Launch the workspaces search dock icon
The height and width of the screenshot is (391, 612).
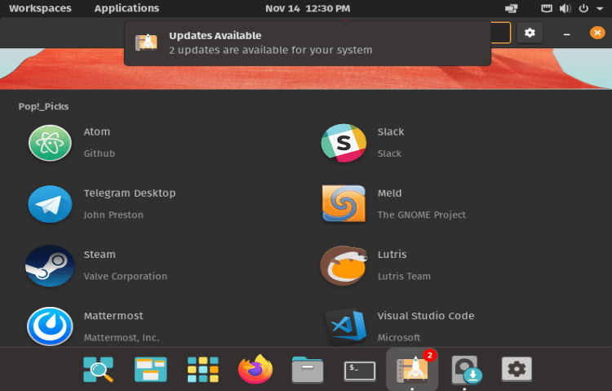[99, 369]
